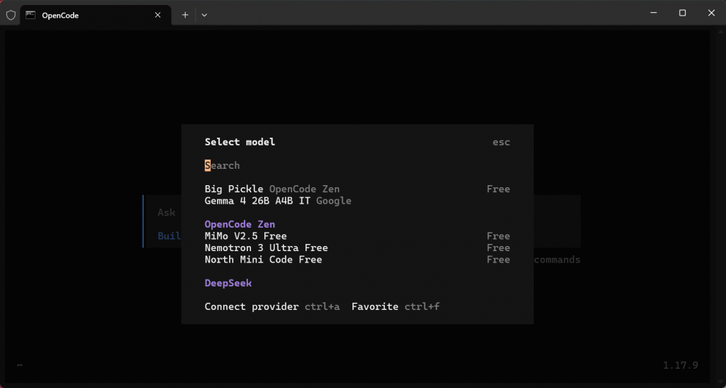Click Connect provider option
Image resolution: width=726 pixels, height=388 pixels.
click(252, 306)
